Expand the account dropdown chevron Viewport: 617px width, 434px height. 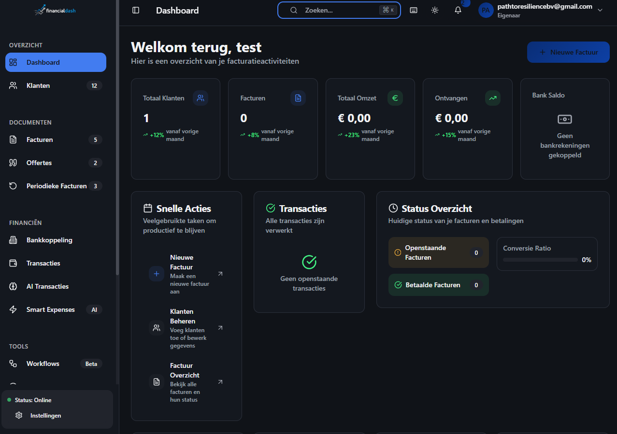(x=600, y=10)
